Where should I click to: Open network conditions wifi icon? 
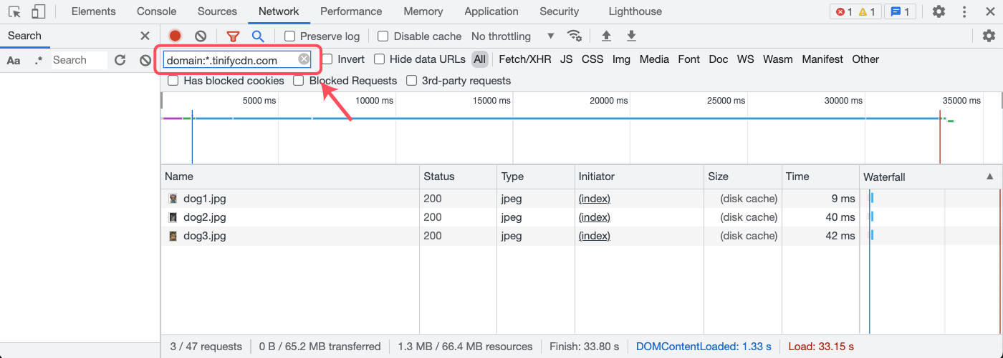(574, 36)
